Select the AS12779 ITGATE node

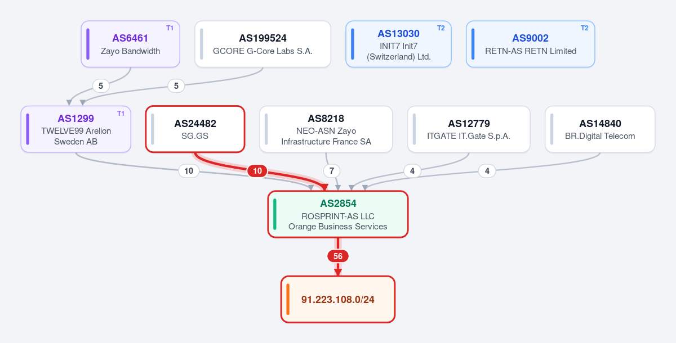click(x=469, y=129)
